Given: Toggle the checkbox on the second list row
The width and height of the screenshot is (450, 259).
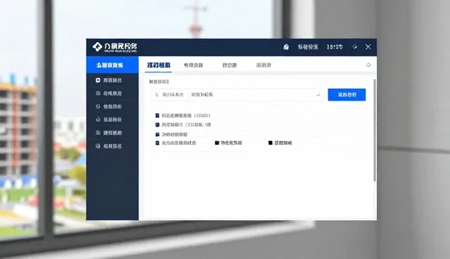Looking at the screenshot, I should 157,125.
